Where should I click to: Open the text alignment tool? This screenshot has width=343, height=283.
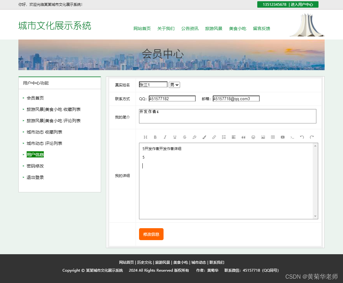tap(234, 137)
